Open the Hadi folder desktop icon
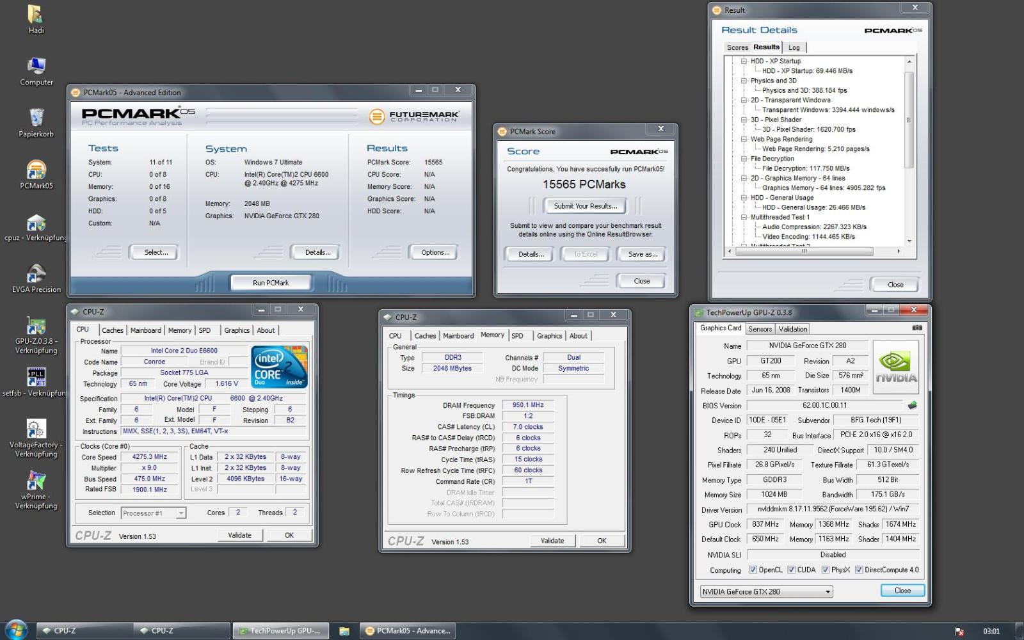This screenshot has height=640, width=1024. 35,18
